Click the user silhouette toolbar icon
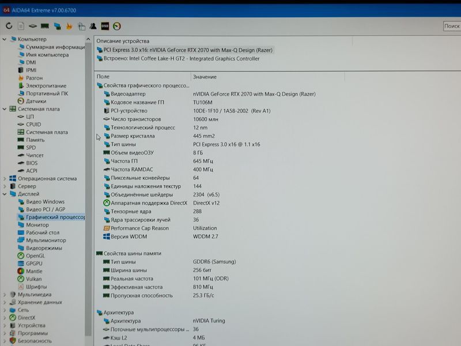 coord(93,26)
